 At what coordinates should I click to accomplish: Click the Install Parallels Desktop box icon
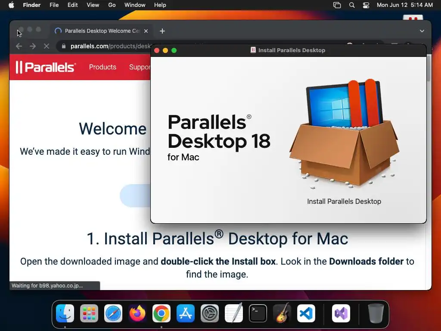pyautogui.click(x=344, y=134)
